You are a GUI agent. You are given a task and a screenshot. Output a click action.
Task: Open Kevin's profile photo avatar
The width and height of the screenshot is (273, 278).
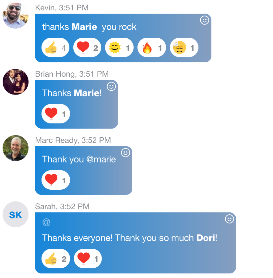click(16, 16)
